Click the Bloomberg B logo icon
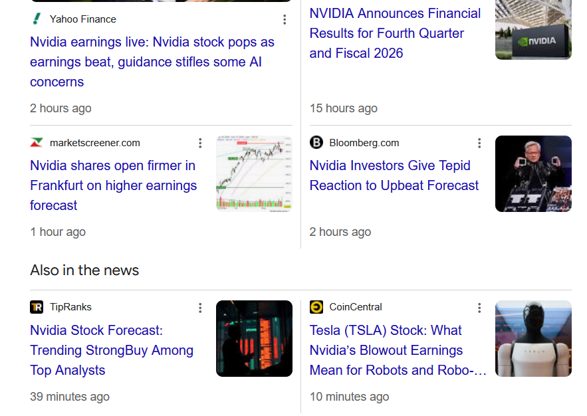587x416 pixels. point(316,142)
